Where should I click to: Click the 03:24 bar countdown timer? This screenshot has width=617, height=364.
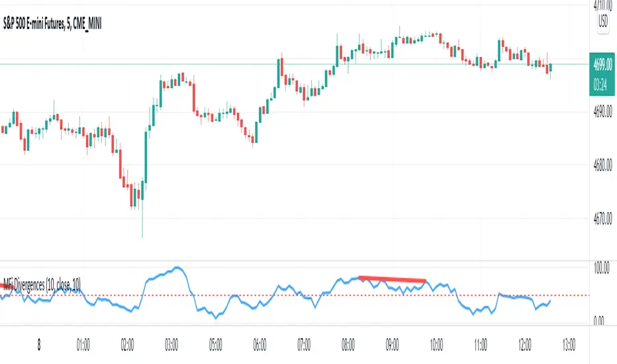point(603,84)
